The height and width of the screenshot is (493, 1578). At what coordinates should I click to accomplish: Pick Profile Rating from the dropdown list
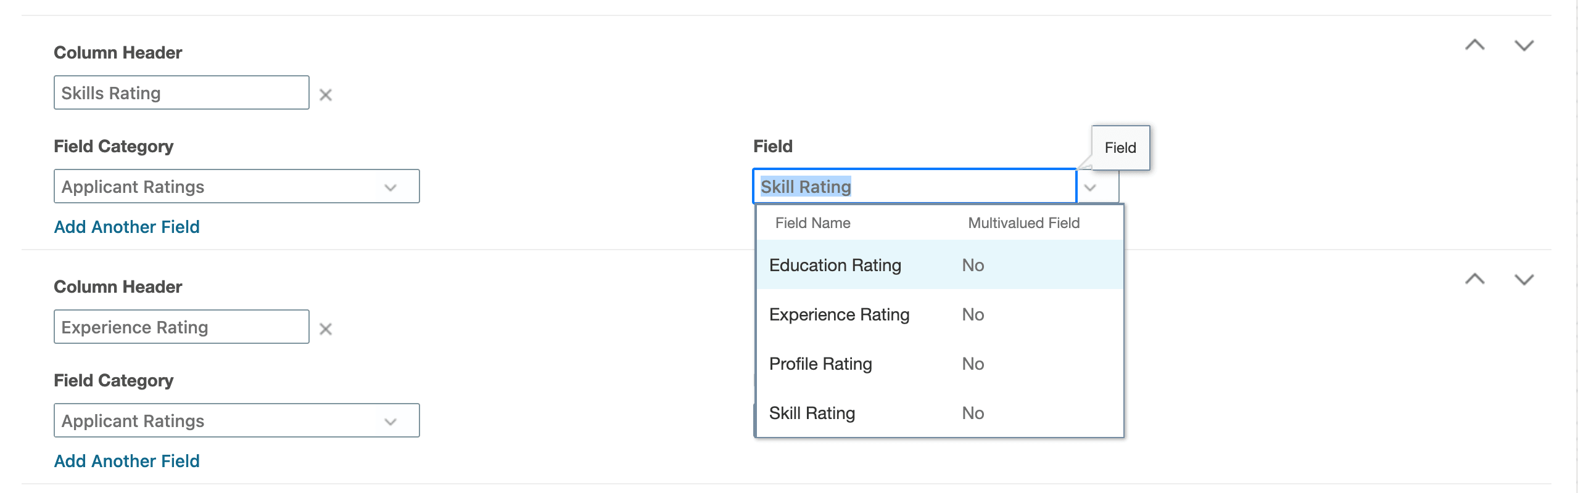click(820, 364)
